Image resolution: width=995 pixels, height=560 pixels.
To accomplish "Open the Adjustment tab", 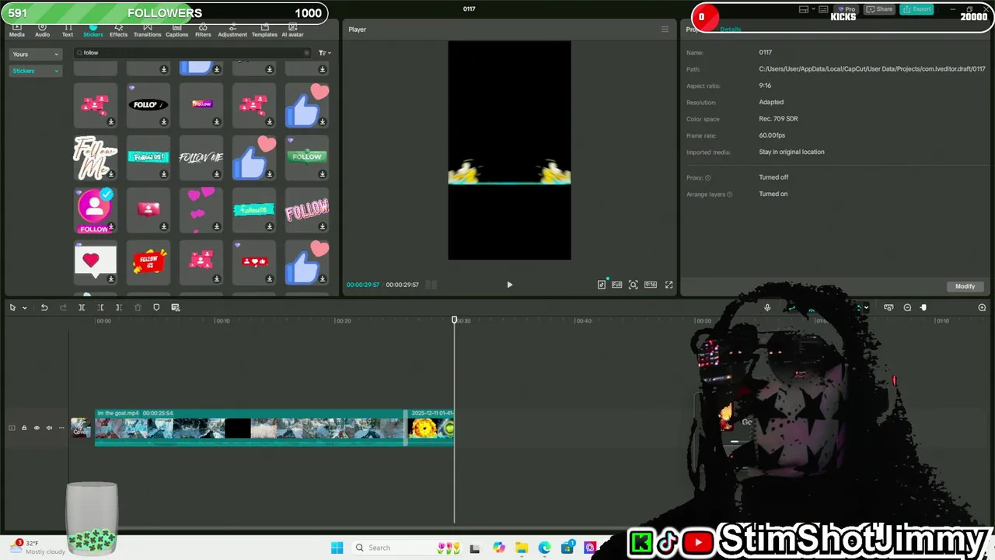I will (x=232, y=30).
